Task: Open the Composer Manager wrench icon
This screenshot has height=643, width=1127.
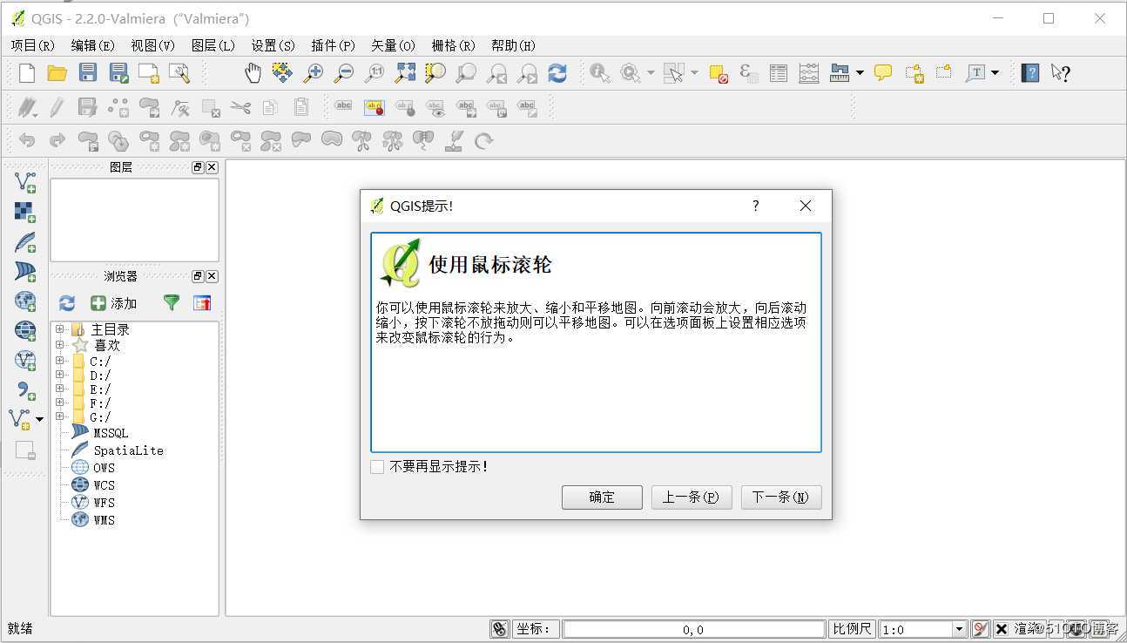Action: 179,73
